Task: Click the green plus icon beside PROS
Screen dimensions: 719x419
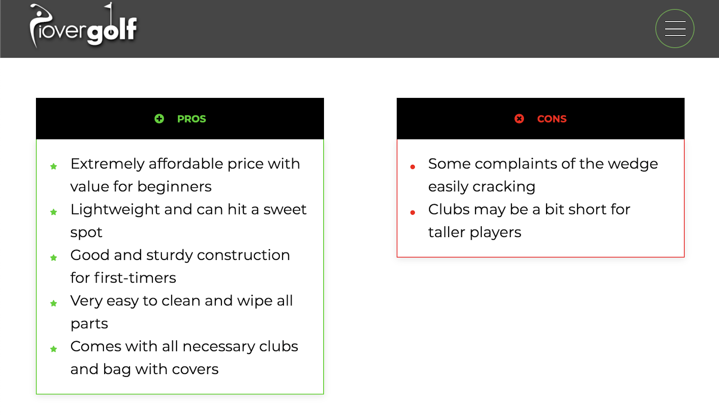Action: (159, 119)
